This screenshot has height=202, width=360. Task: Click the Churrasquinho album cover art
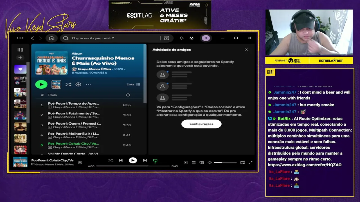point(51,63)
